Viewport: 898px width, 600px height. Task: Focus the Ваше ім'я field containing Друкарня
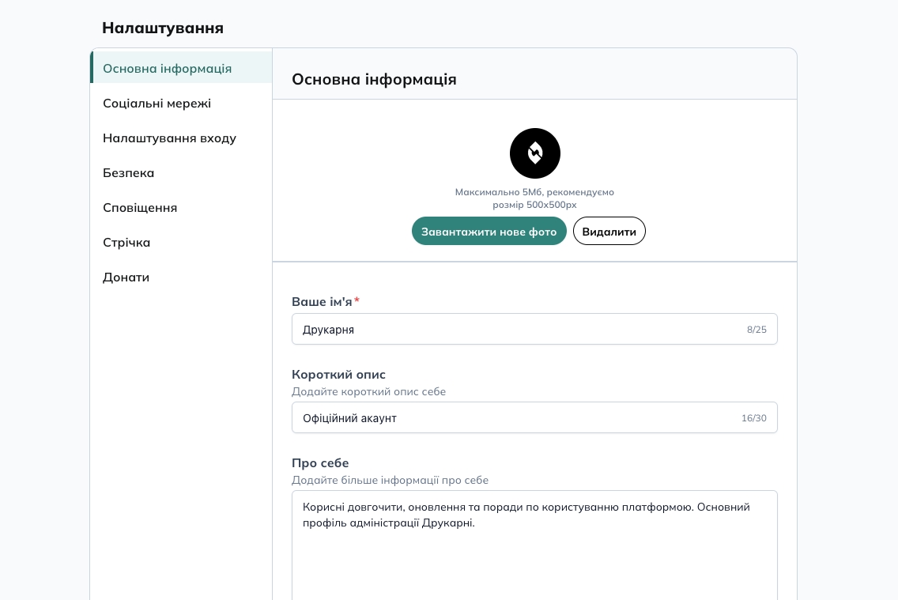pos(514,329)
